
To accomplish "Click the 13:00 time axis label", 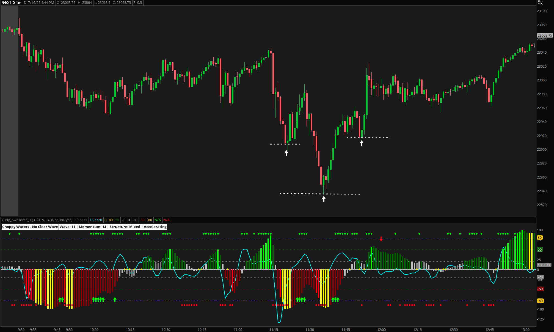I will click(x=525, y=330).
